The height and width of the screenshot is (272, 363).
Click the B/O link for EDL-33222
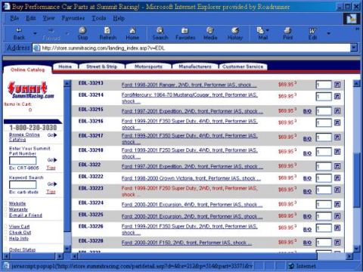[x=307, y=178]
